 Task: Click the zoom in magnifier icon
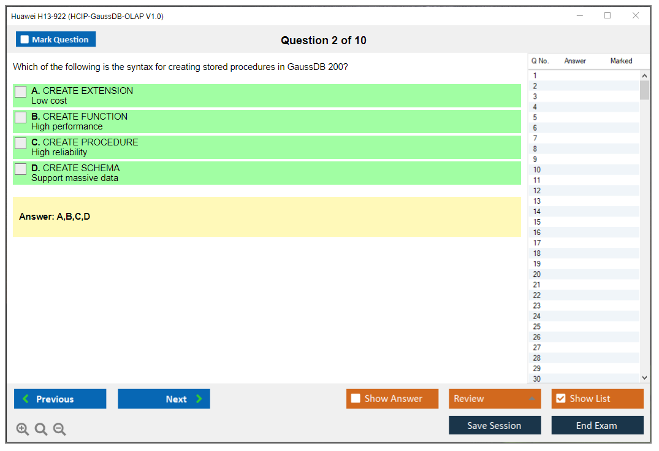click(23, 430)
